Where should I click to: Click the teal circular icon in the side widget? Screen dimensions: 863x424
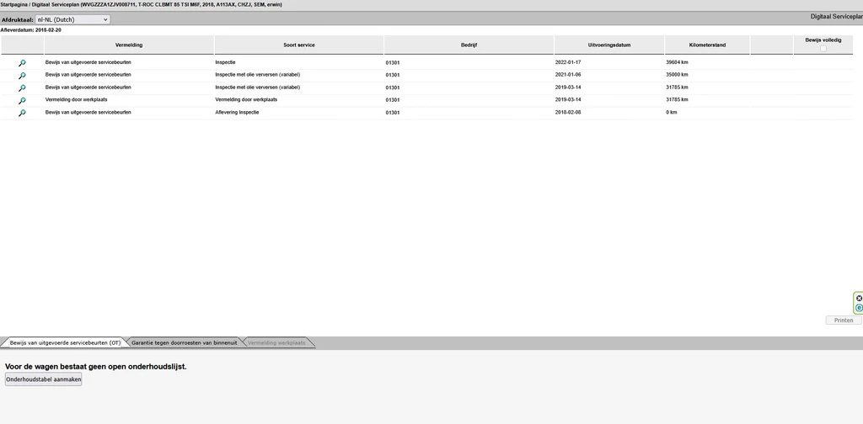pyautogui.click(x=859, y=308)
